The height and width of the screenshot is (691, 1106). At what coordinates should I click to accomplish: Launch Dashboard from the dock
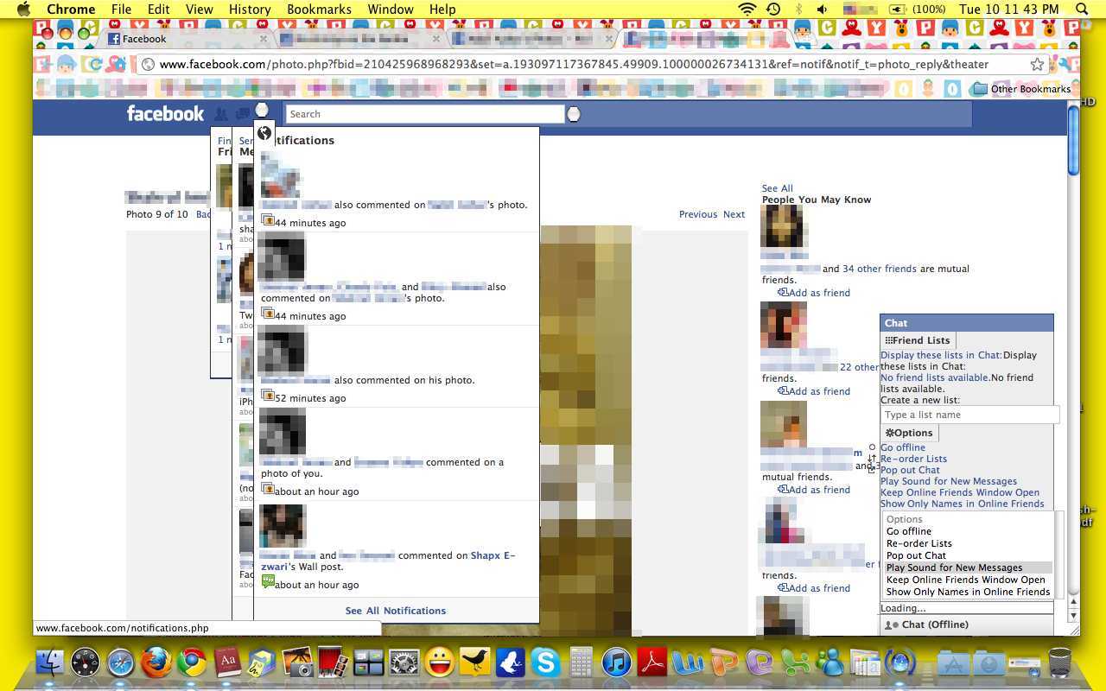click(x=86, y=662)
